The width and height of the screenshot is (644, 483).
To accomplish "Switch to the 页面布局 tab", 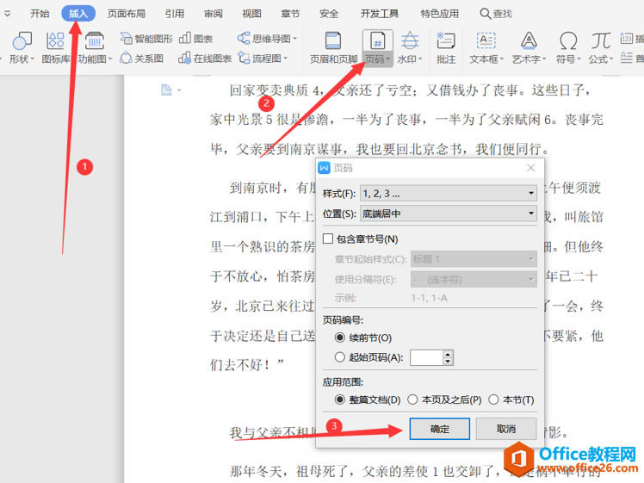I will click(x=126, y=14).
